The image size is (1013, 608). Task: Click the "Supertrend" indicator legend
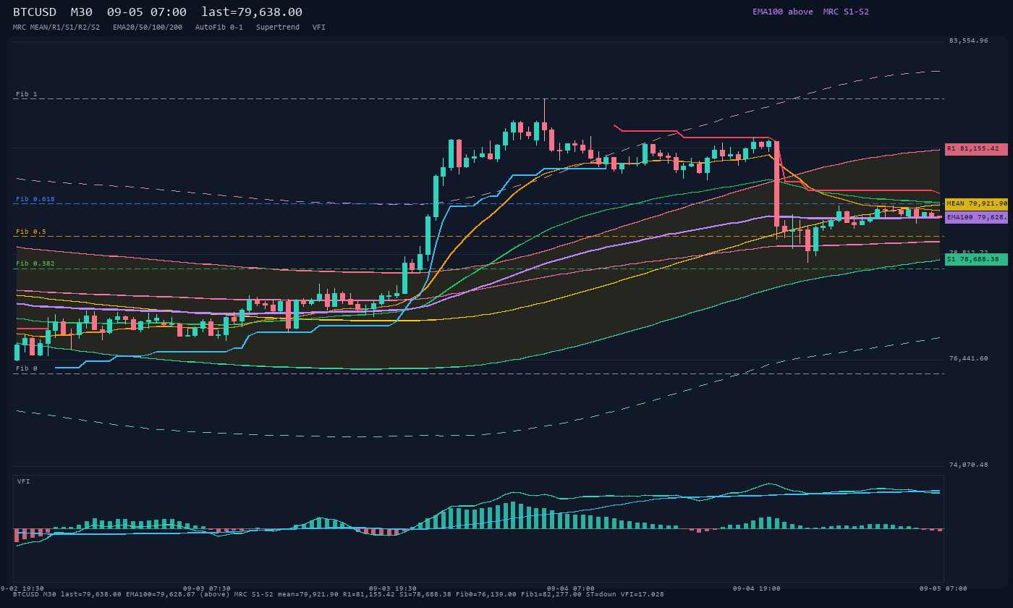tap(278, 27)
